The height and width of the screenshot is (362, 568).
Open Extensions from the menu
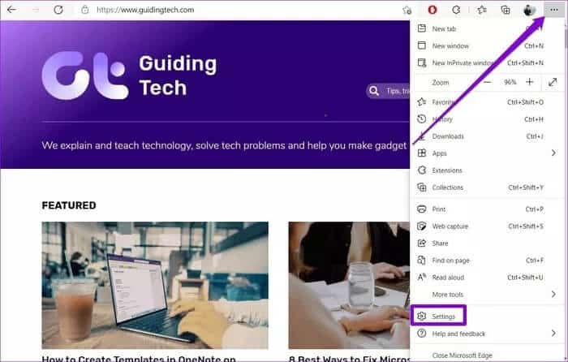(487, 170)
